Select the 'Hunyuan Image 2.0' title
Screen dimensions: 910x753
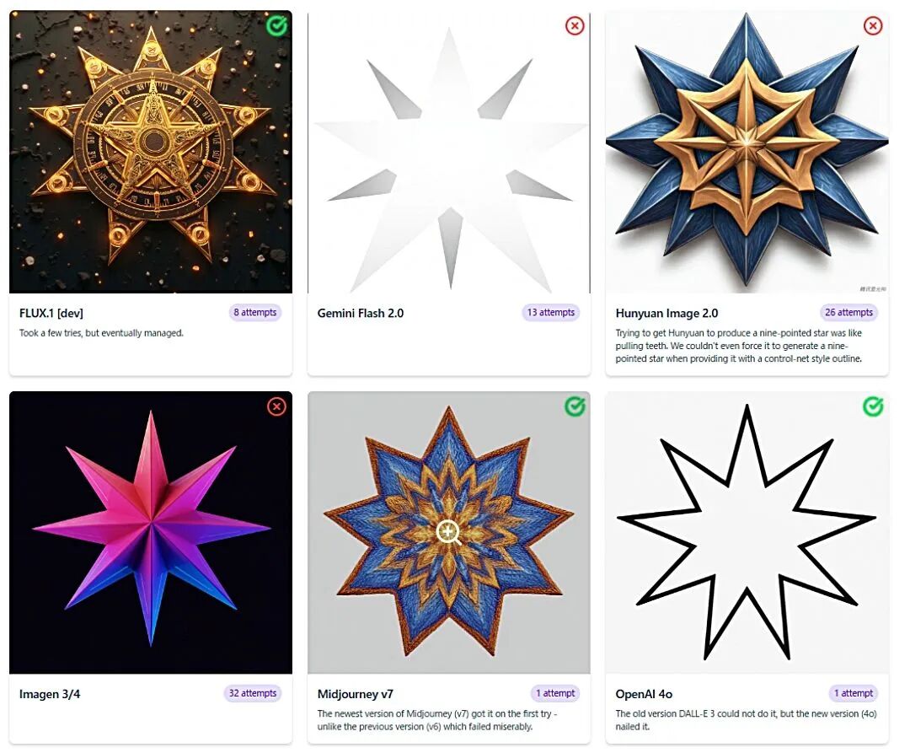(666, 313)
